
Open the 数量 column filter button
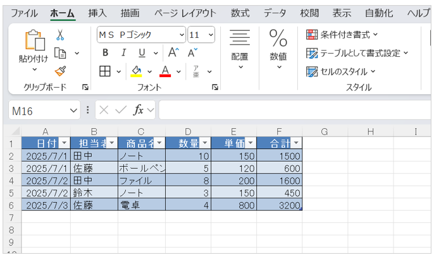pyautogui.click(x=205, y=143)
